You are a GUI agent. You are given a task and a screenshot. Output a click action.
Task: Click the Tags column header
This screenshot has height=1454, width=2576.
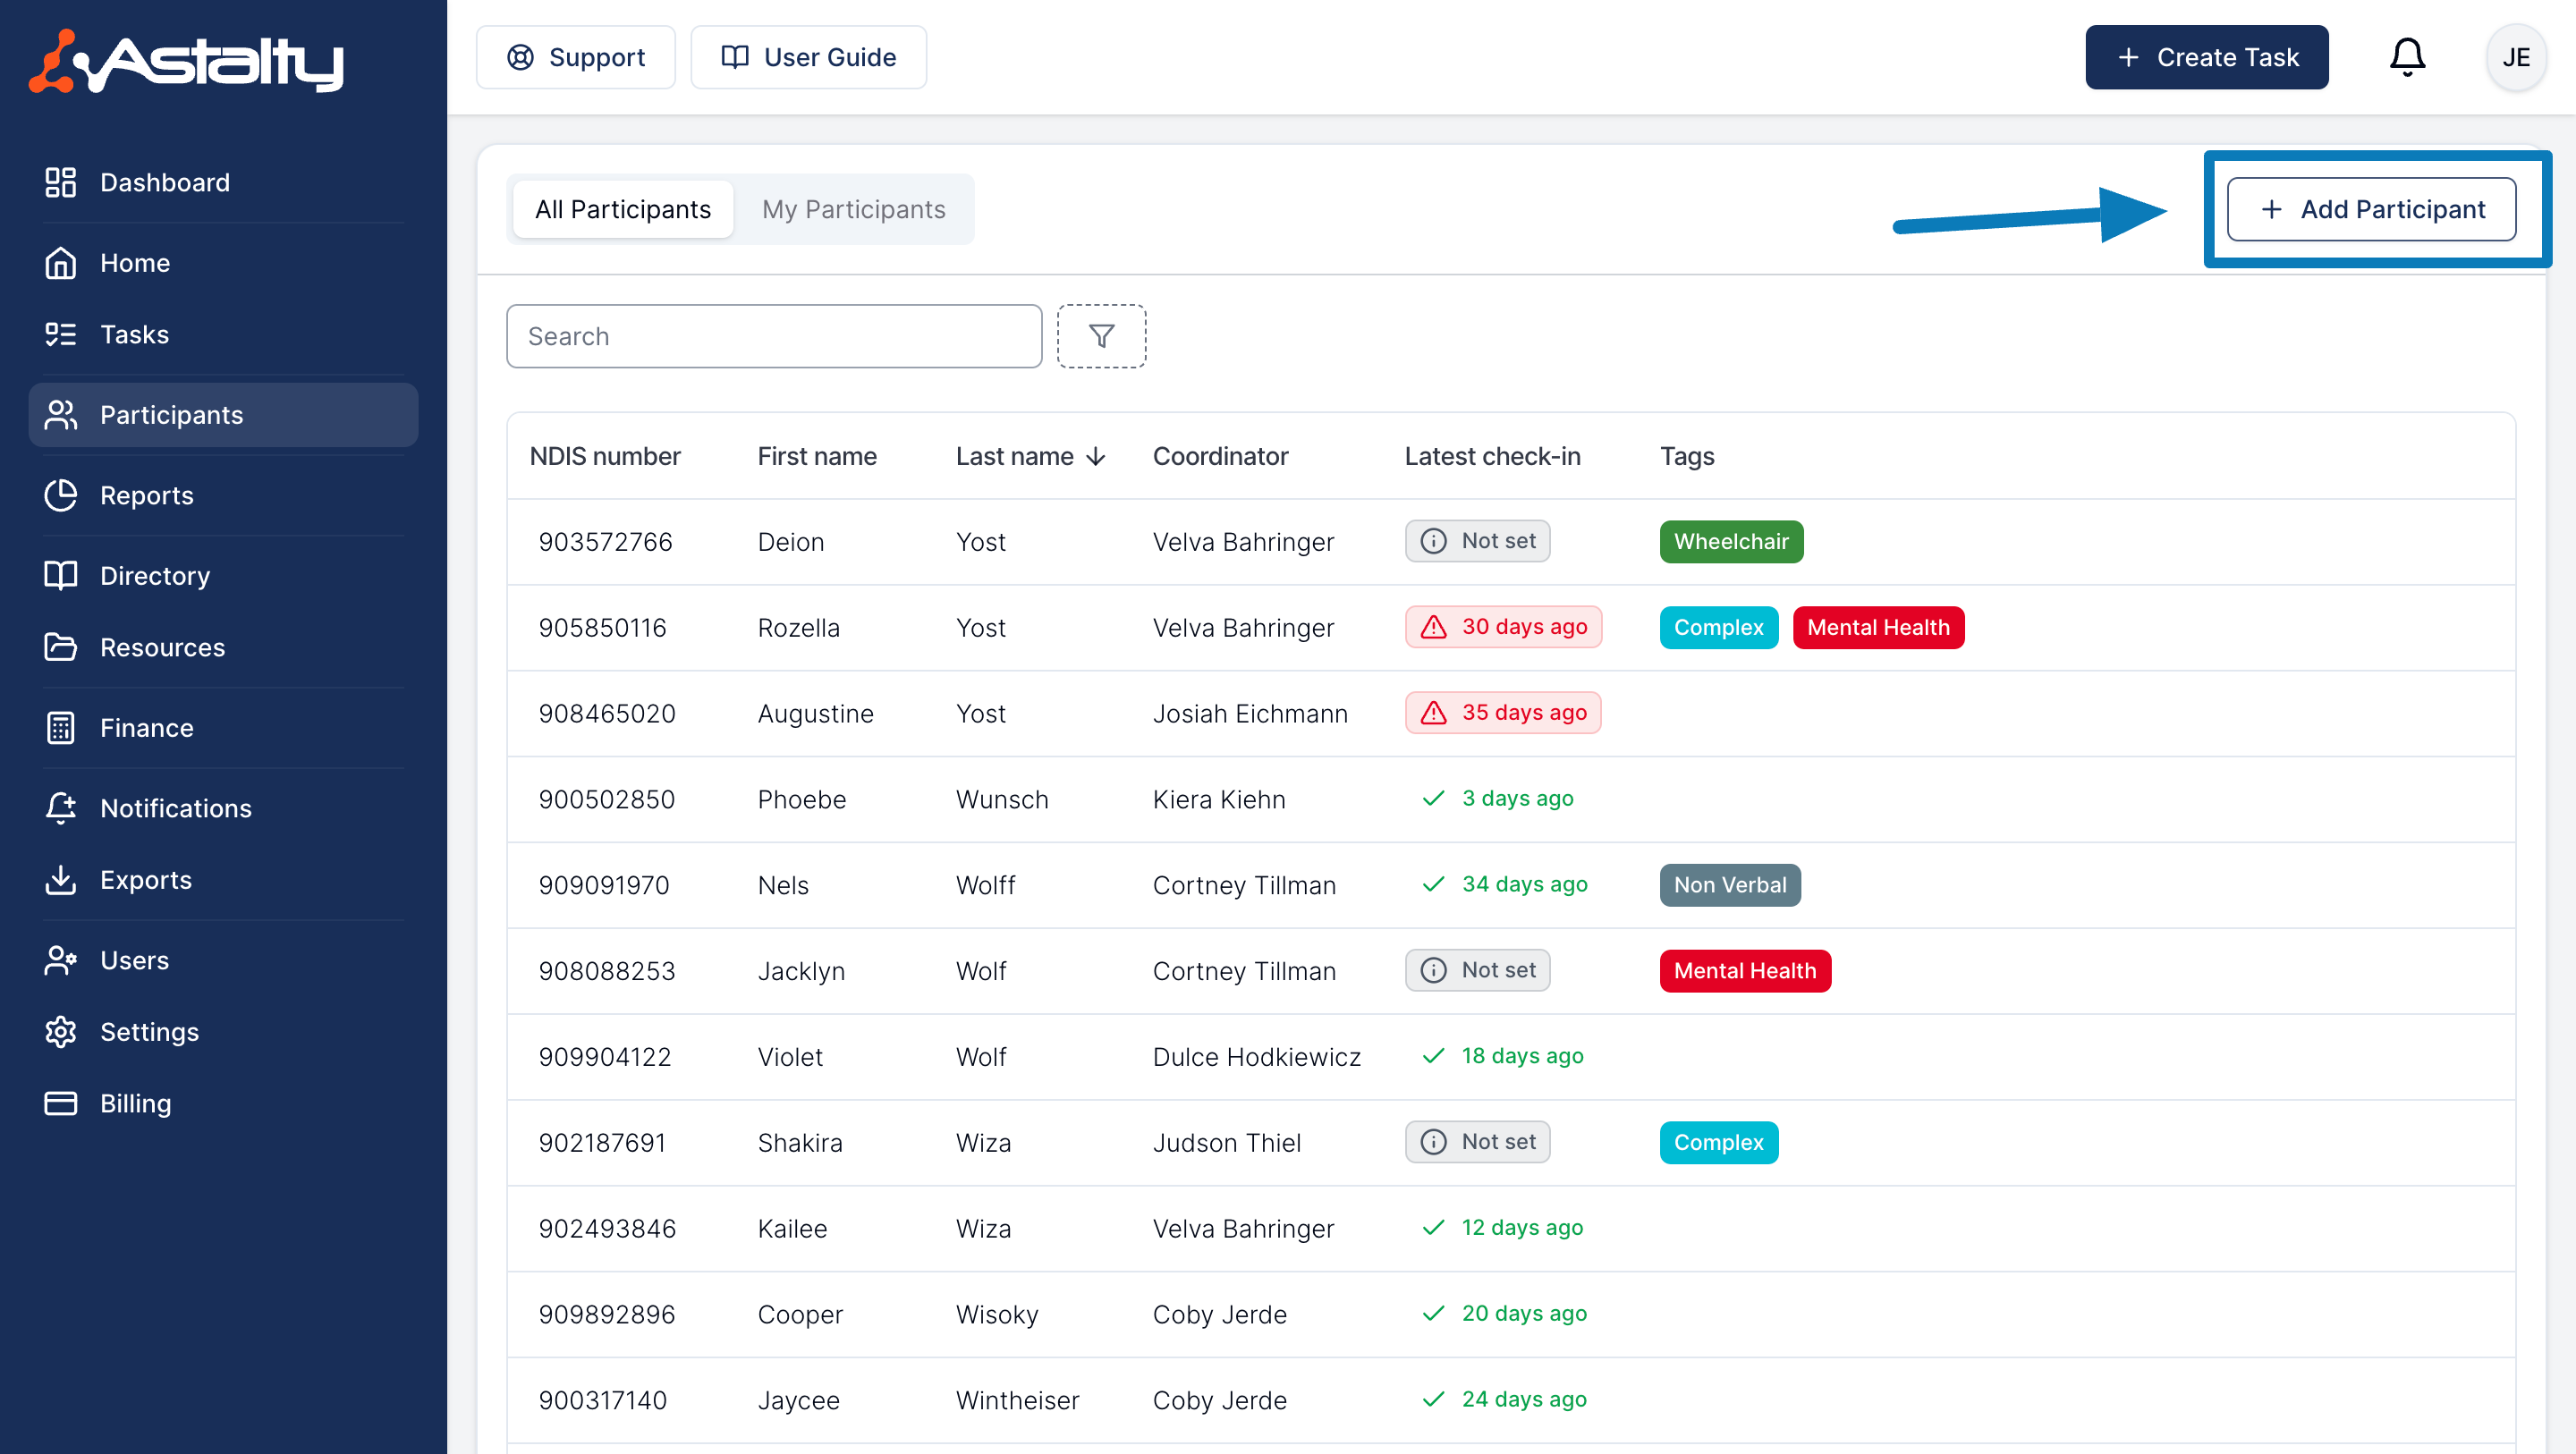click(1687, 456)
